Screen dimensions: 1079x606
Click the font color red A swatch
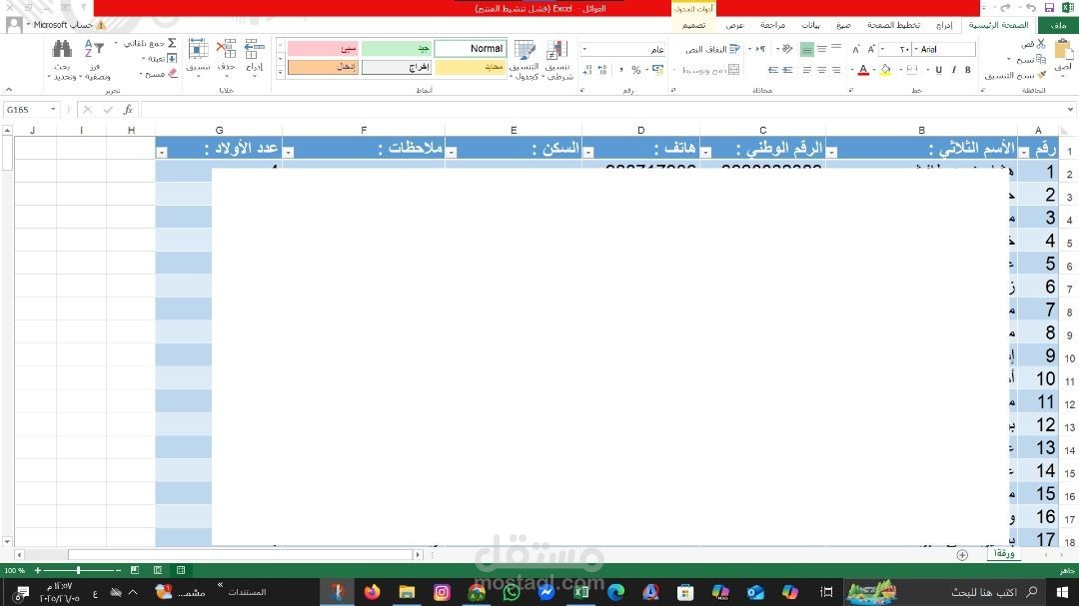863,70
